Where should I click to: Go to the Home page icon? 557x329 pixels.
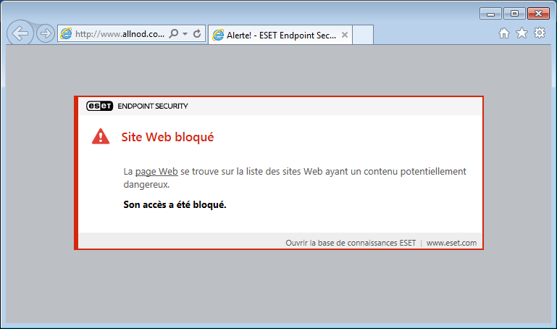(x=503, y=33)
